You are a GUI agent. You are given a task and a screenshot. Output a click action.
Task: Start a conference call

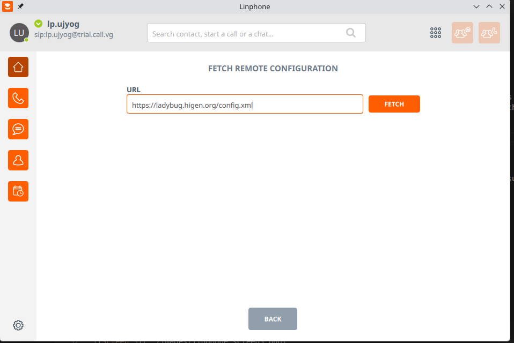coord(489,33)
